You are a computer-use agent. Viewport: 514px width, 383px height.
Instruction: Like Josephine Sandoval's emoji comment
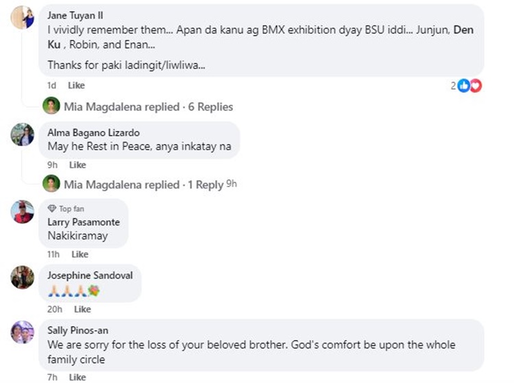(80, 309)
